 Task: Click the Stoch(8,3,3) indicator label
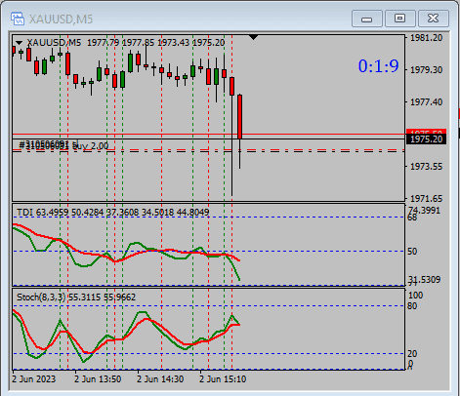coord(76,297)
